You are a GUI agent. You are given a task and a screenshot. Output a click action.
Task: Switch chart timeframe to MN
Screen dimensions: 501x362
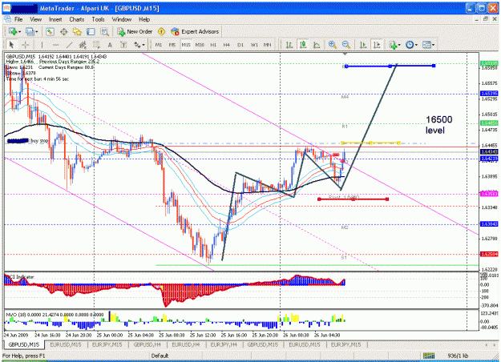(x=268, y=45)
